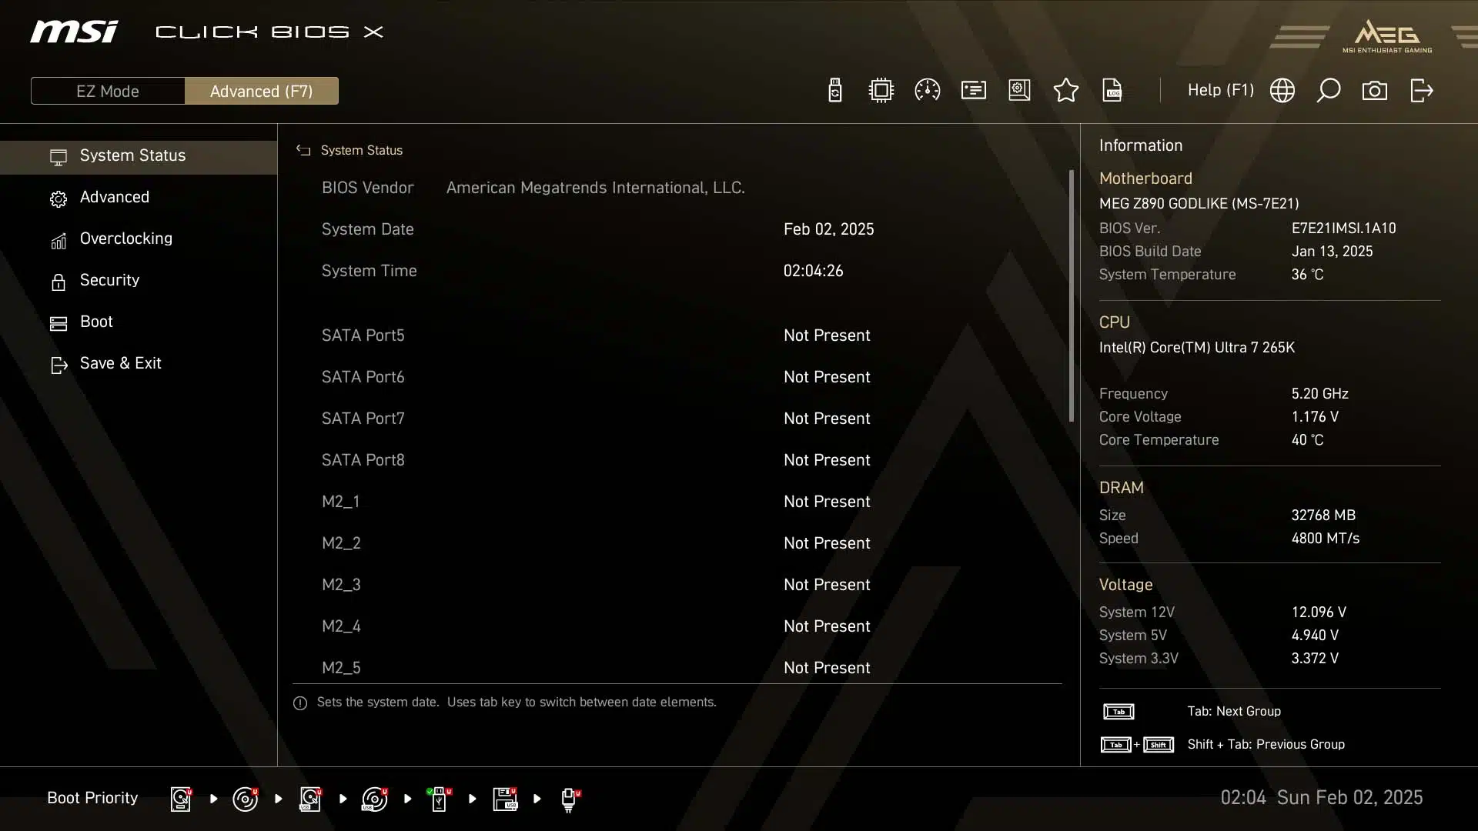Open the hardware monitor board icon
Image resolution: width=1478 pixels, height=831 pixels.
coord(1019,91)
